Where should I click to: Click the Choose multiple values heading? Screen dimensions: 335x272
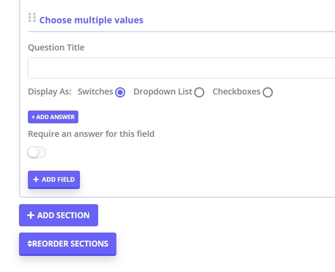coord(91,20)
